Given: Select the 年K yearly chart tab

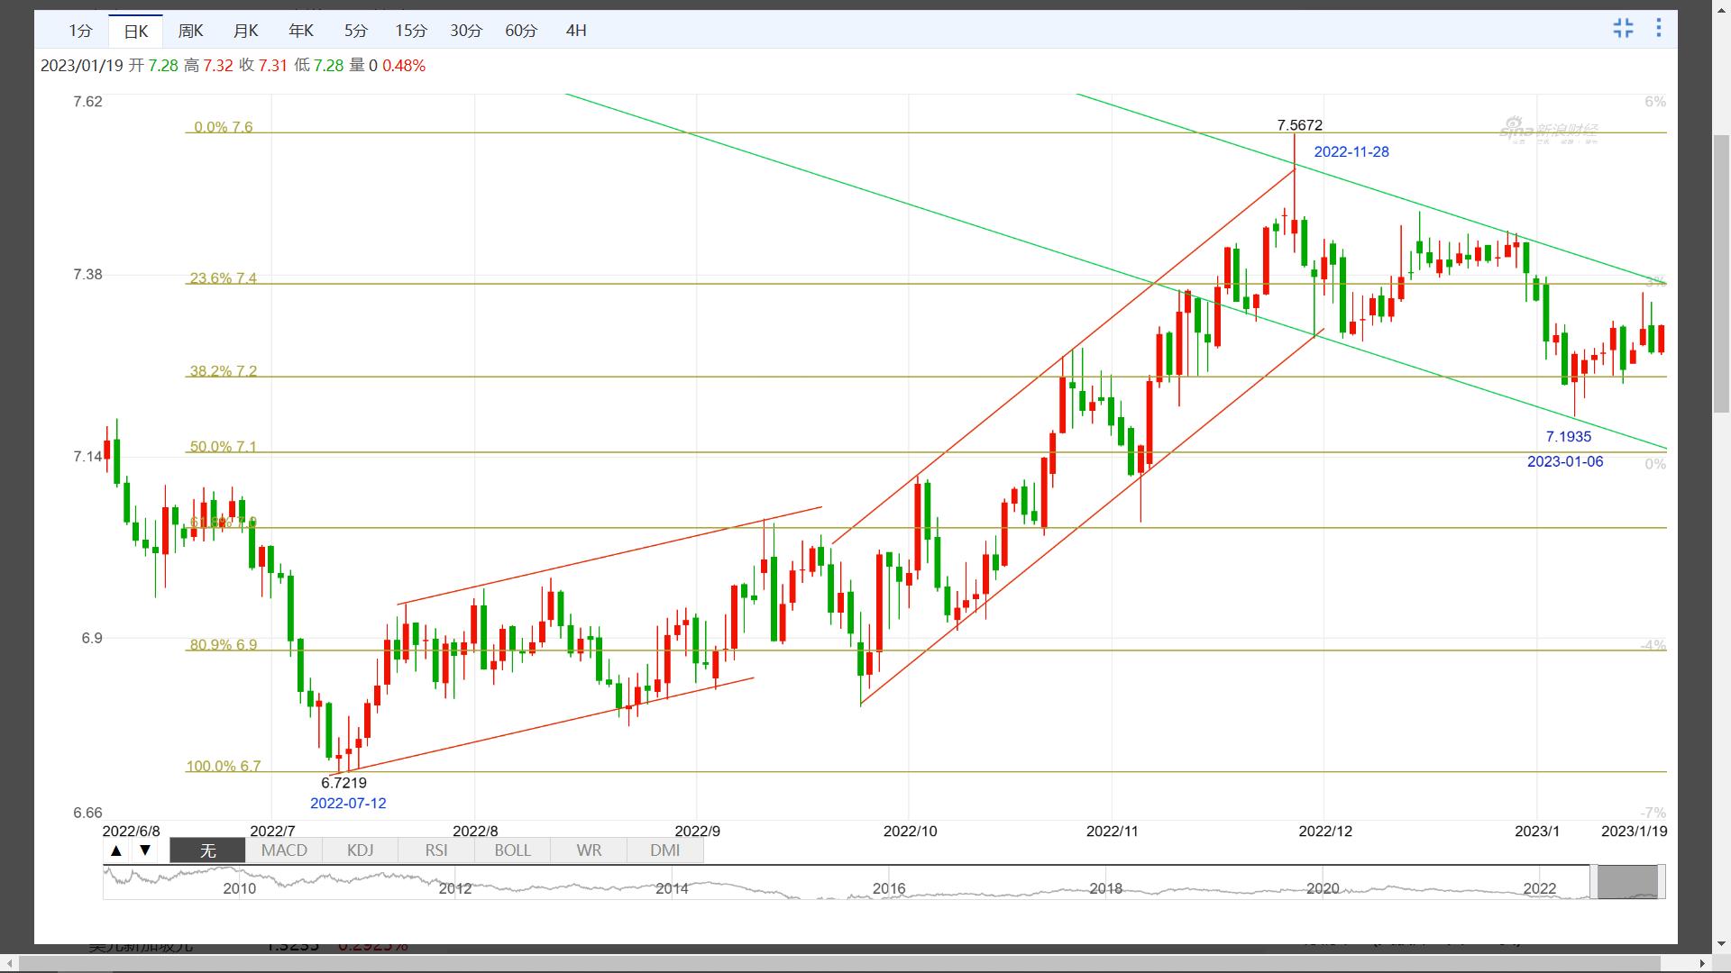Looking at the screenshot, I should [300, 31].
